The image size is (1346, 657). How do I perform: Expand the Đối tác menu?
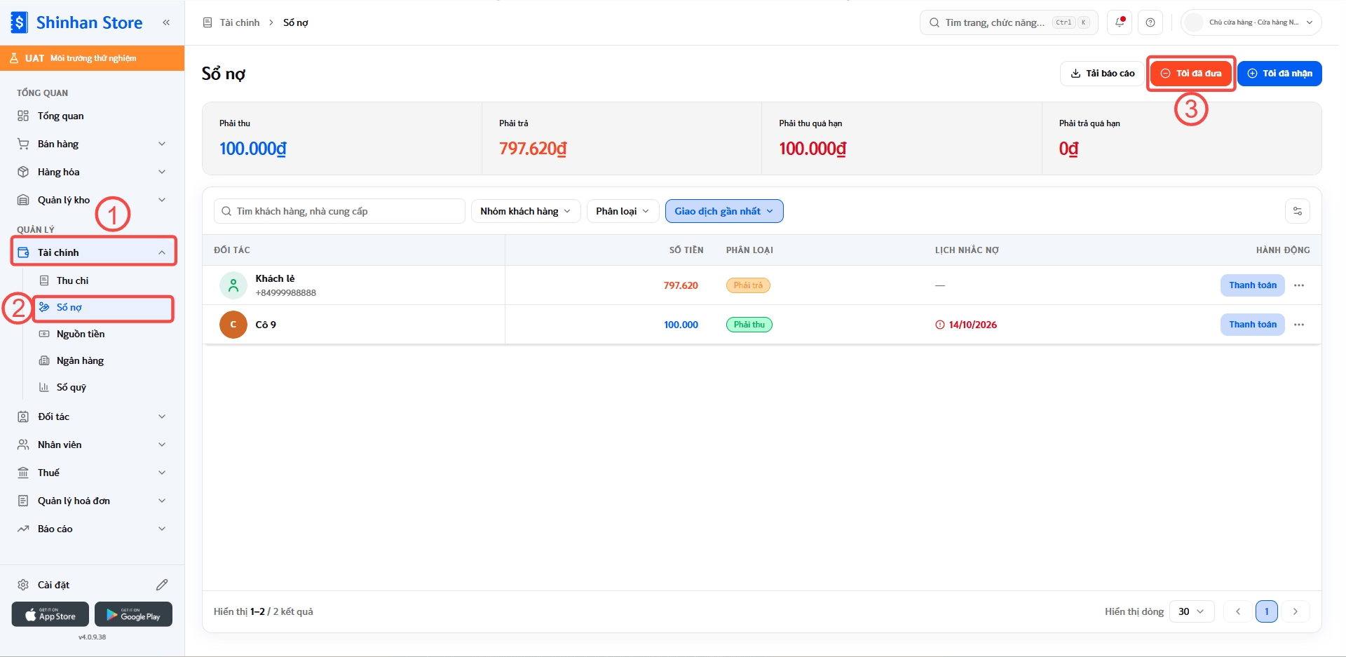93,416
